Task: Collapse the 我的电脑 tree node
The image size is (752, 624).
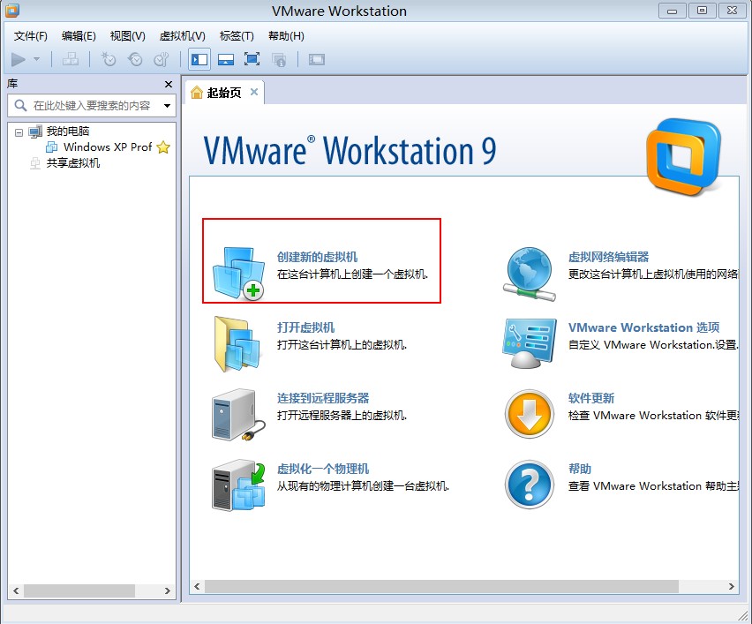Action: (x=19, y=132)
